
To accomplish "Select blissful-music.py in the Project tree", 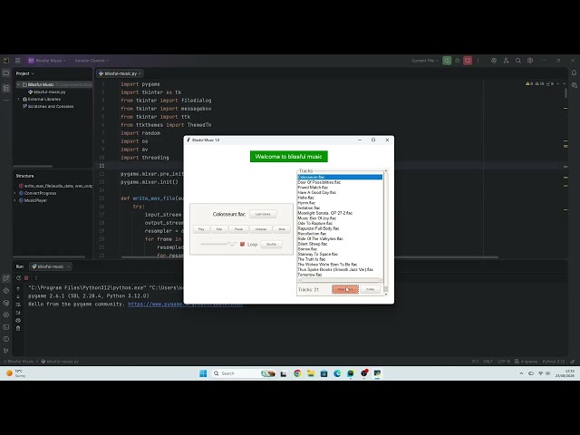I will [x=47, y=92].
